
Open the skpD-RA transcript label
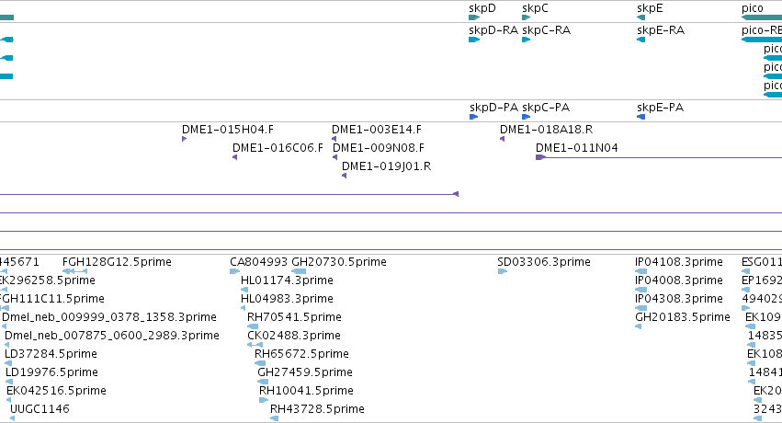pyautogui.click(x=493, y=30)
